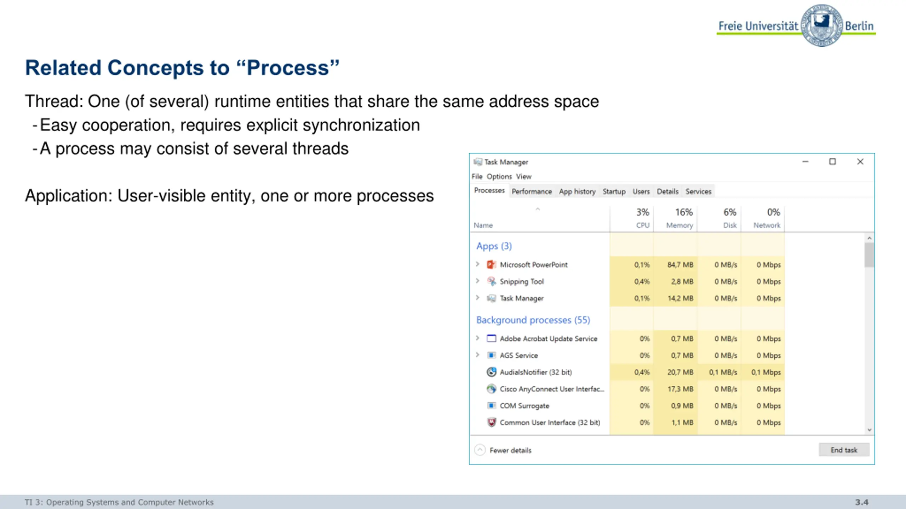Click the 17,3 MB memory value
The image size is (906, 509).
point(680,389)
